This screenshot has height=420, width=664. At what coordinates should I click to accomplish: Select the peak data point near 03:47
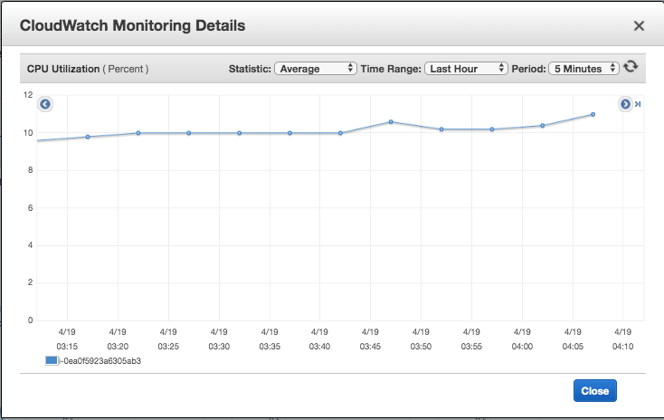(x=391, y=122)
